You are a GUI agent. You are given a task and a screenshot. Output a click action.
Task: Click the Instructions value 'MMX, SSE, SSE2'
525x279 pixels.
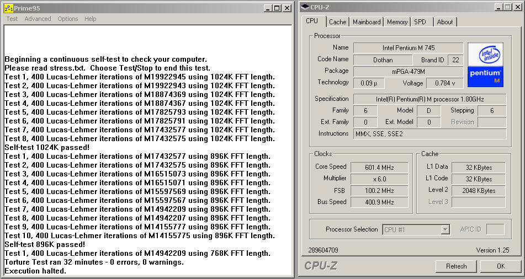[430, 134]
